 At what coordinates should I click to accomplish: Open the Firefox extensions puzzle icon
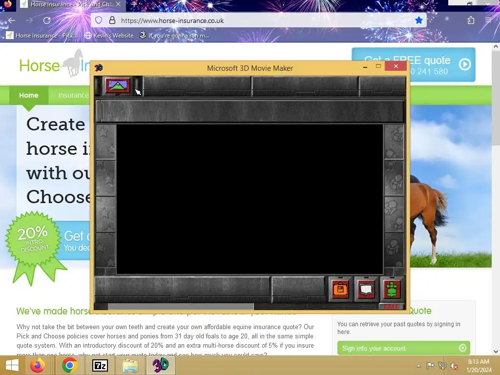pos(471,21)
